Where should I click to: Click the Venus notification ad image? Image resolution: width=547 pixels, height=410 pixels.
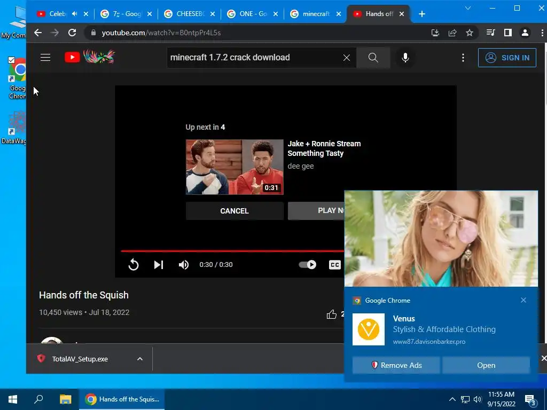441,239
